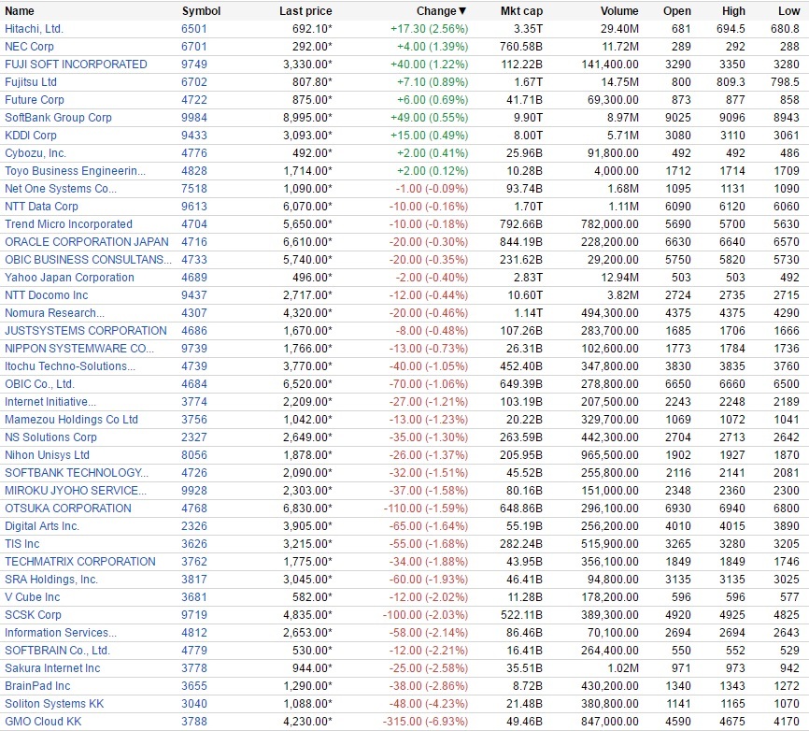Screen dimensions: 809x731
Task: Open NIPPON SYSTEMWARE CO link
Action: pos(79,349)
